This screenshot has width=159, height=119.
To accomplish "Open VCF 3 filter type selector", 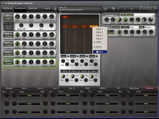I will [x=9, y=55].
